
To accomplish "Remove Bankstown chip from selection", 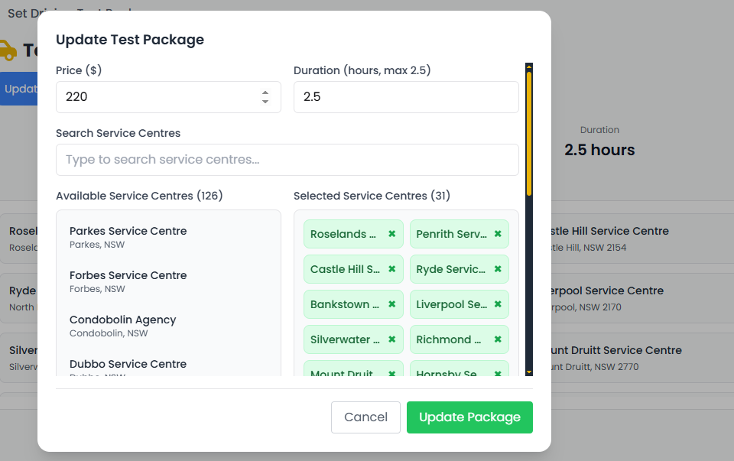I will (391, 304).
